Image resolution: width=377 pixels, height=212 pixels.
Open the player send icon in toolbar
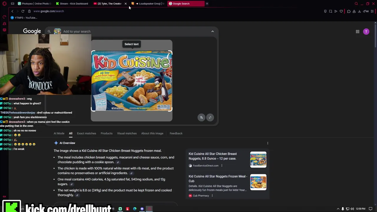[x=336, y=11]
